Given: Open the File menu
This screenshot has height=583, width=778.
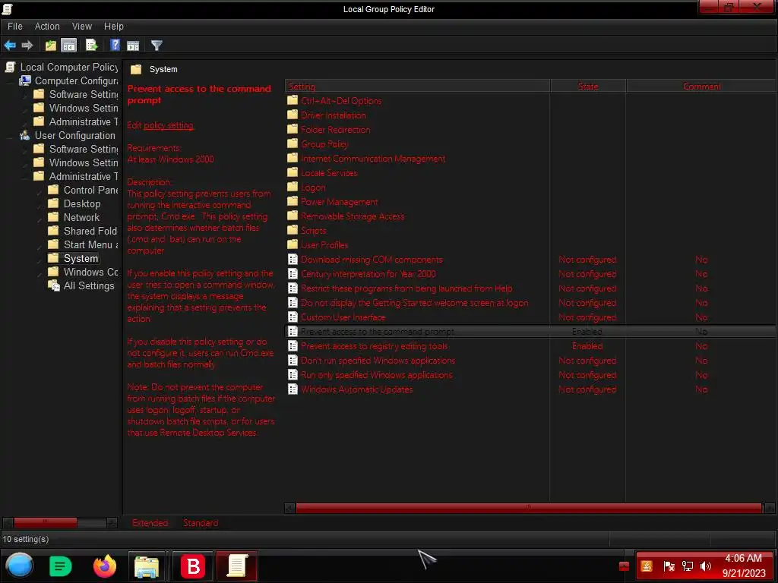Looking at the screenshot, I should click(15, 27).
